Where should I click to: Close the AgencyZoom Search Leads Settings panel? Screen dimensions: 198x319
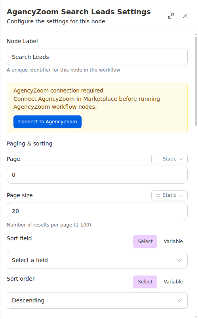pos(185,16)
